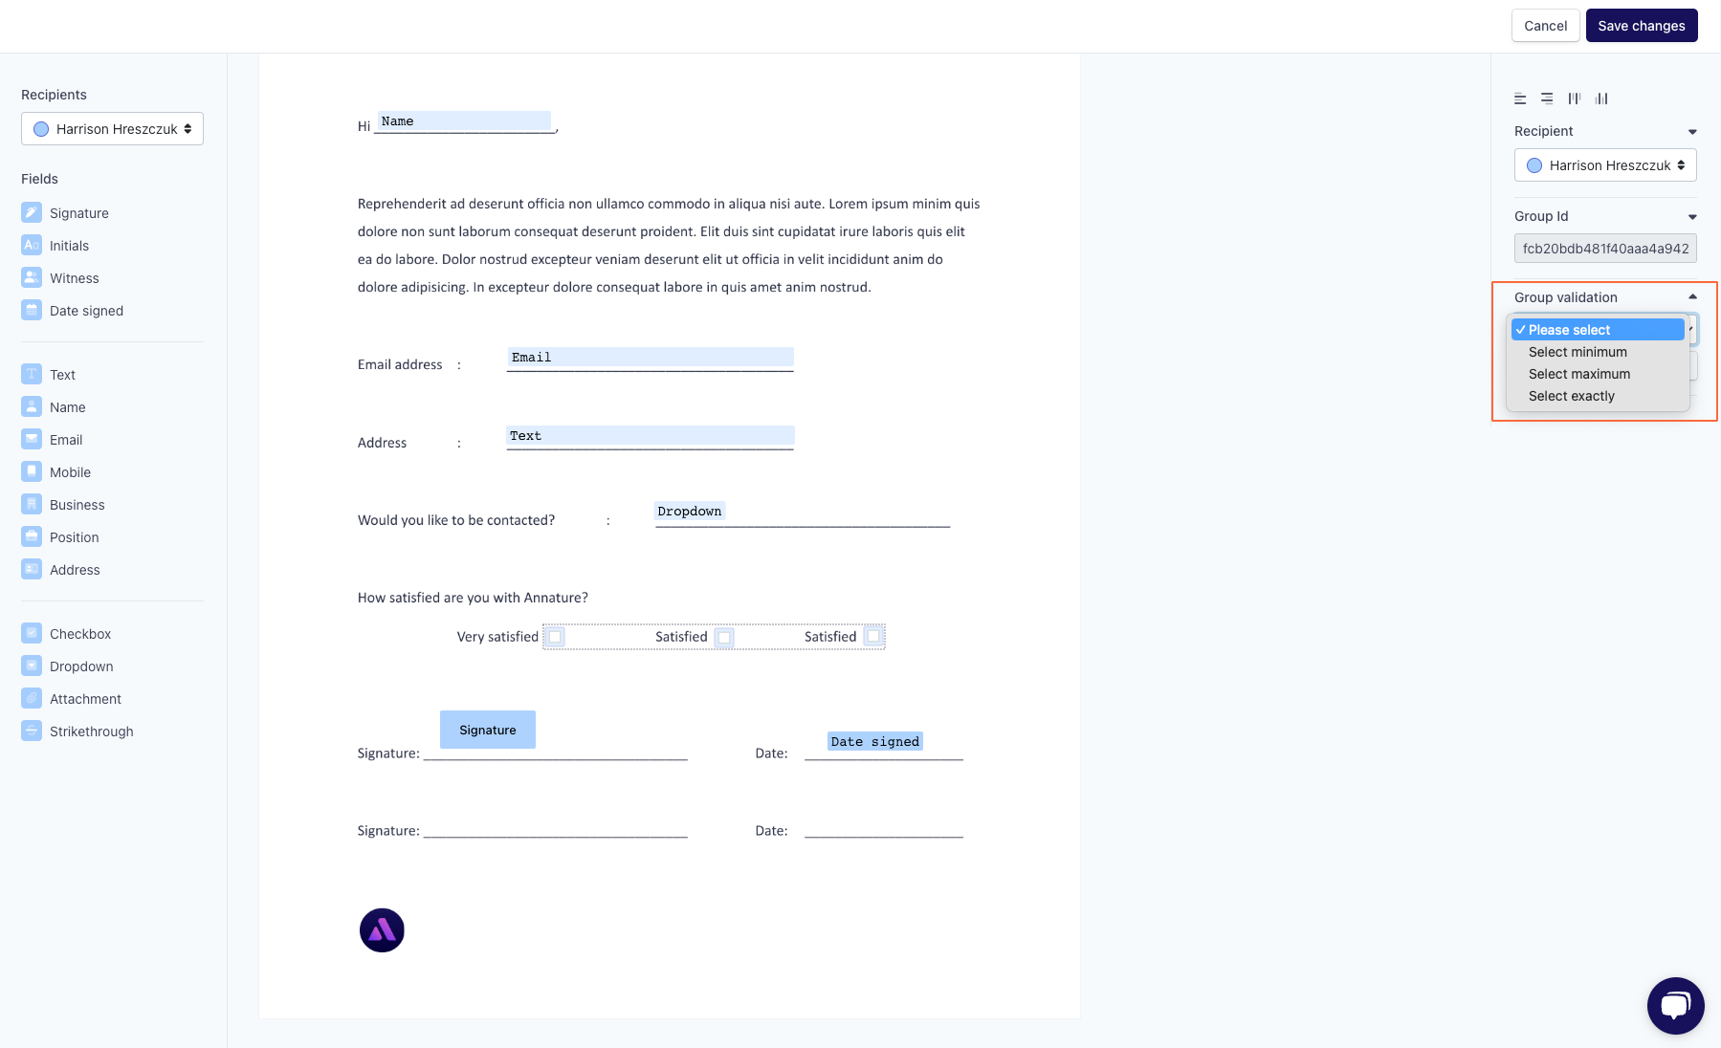Collapse the Group validation section arrow

pyautogui.click(x=1692, y=297)
